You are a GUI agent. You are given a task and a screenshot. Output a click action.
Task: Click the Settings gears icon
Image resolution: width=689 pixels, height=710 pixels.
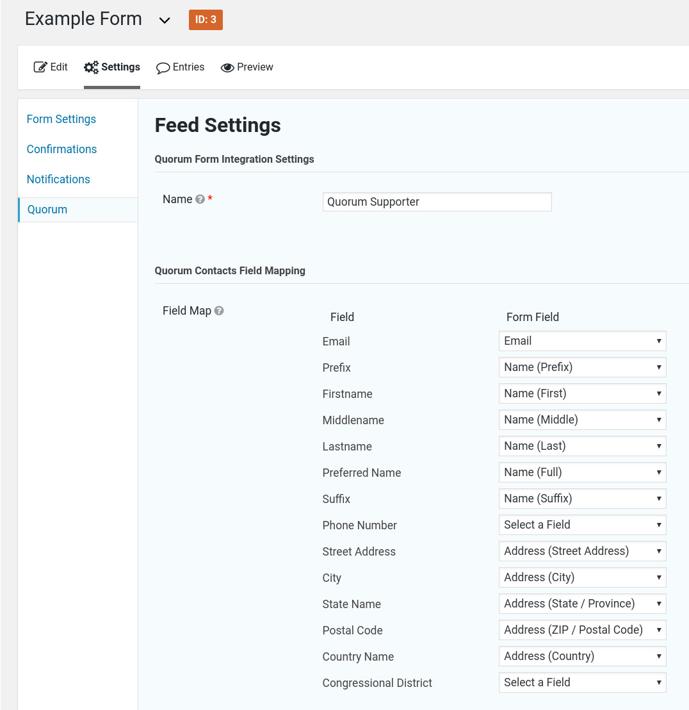91,67
